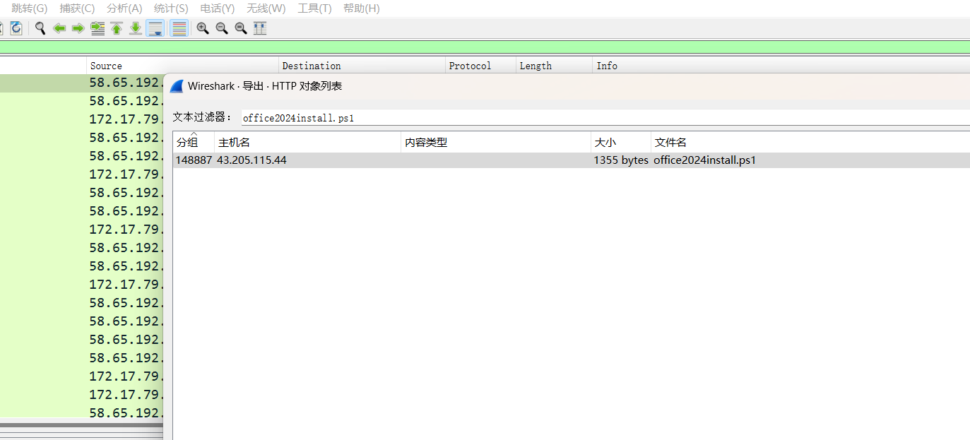Toggle auto-scroll during live capture
This screenshot has height=440, width=970.
tap(155, 28)
